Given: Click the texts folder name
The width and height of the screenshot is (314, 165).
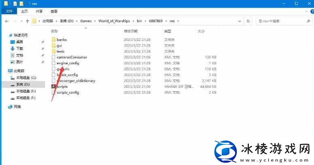Looking at the screenshot, I should (60, 51).
